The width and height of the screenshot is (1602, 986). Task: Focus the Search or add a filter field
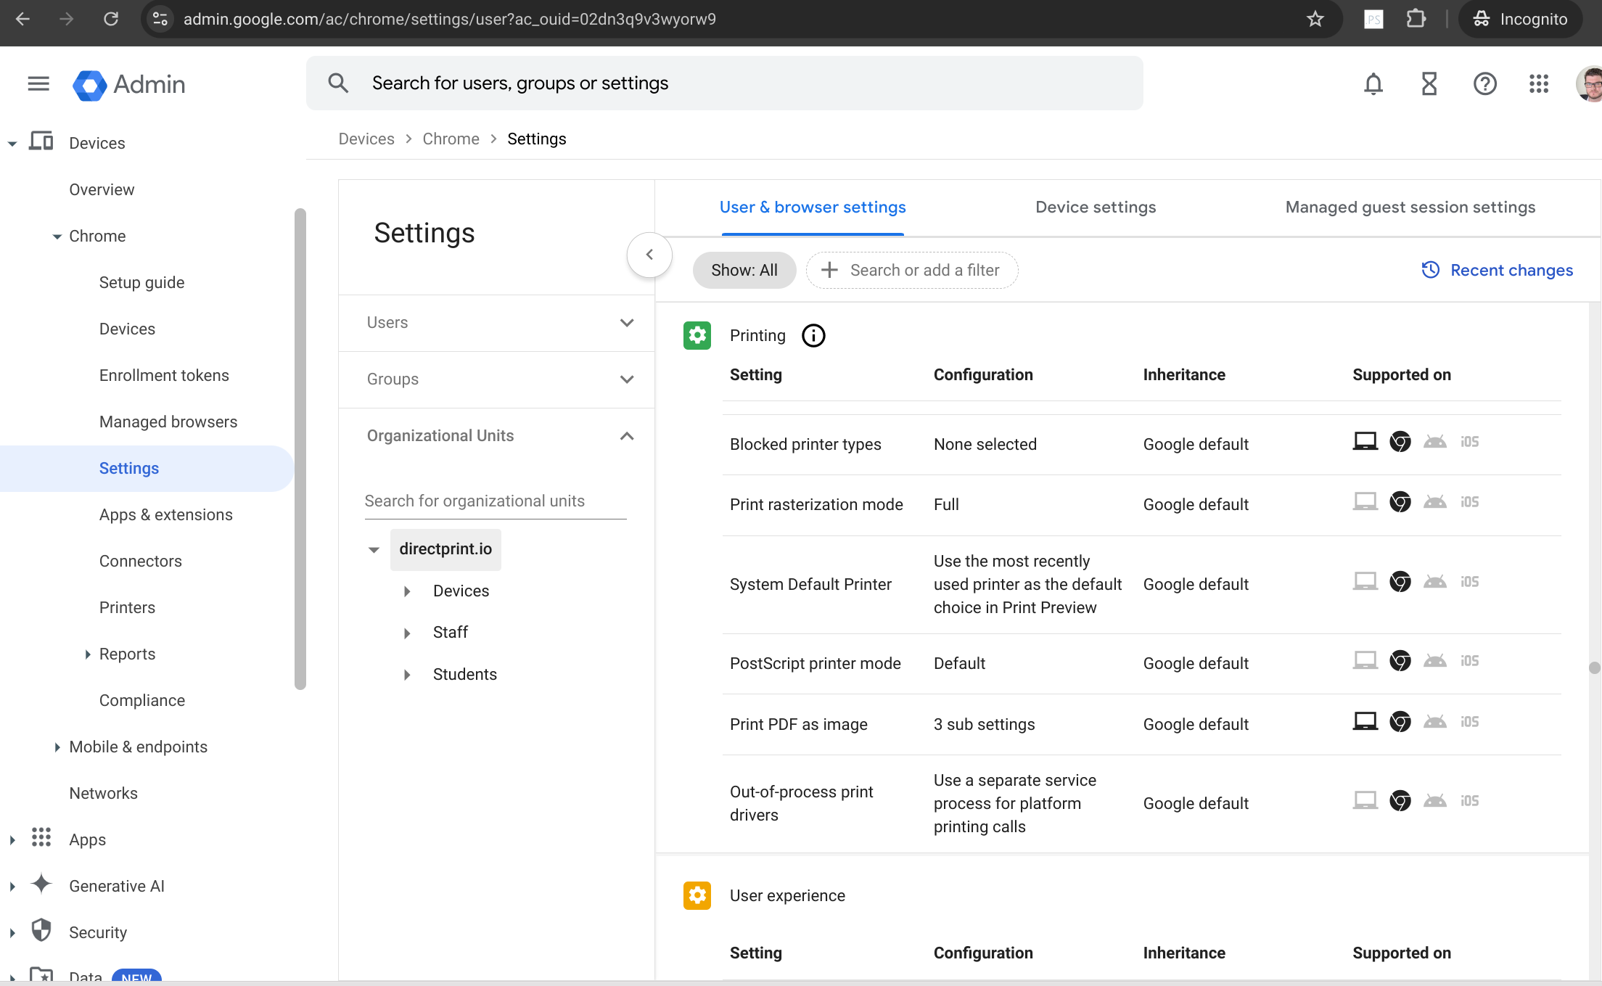click(912, 271)
